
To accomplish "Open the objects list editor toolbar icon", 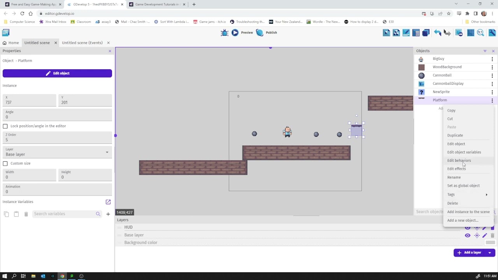I will [x=386, y=33].
